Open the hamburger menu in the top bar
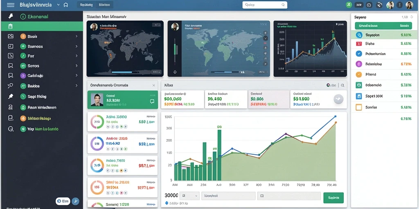The height and width of the screenshot is (209, 419). [x=11, y=5]
